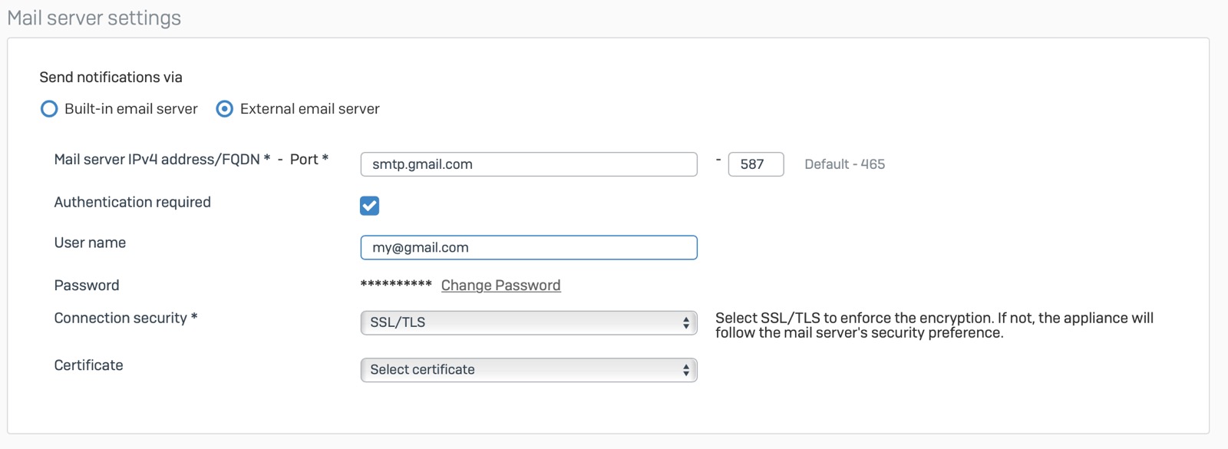Click the "Authentication required" label text
1228x449 pixels.
tap(132, 203)
